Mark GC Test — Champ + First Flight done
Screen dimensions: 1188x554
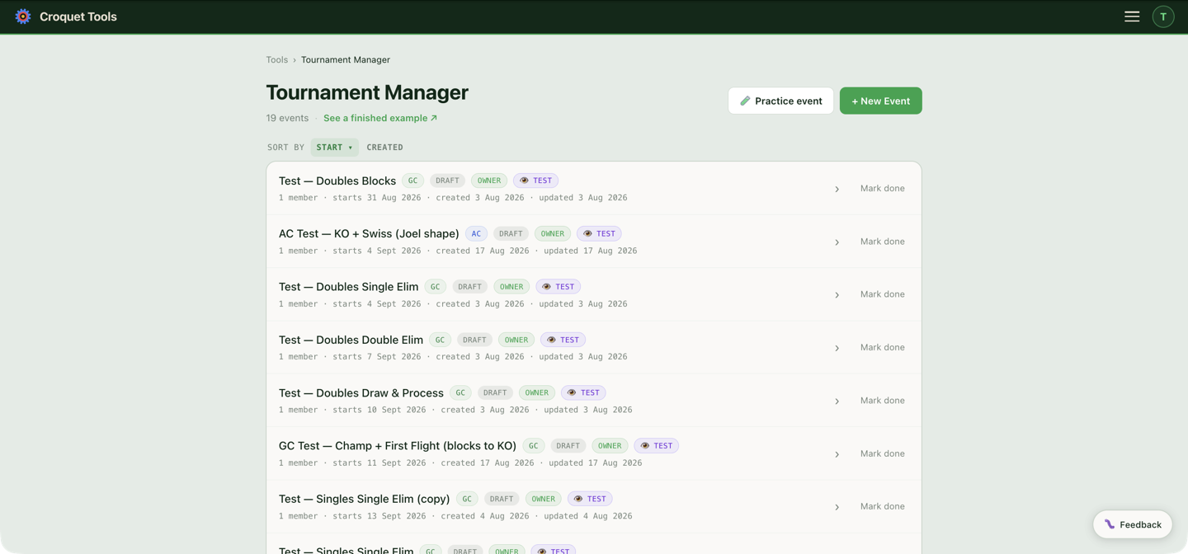click(883, 453)
